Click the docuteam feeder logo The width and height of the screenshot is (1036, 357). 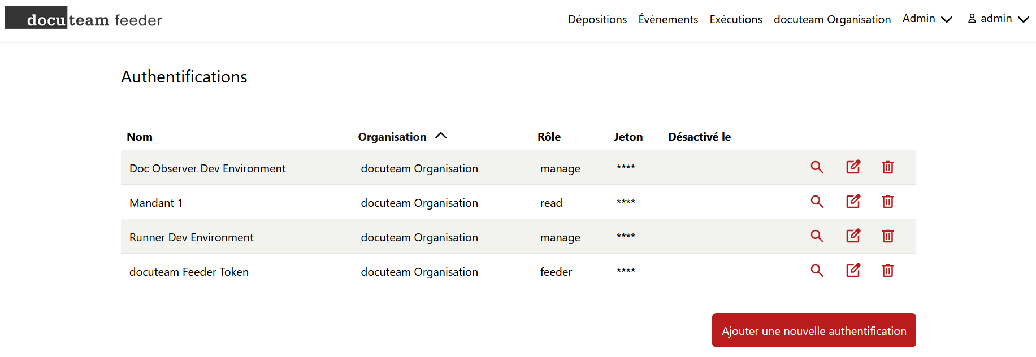(x=84, y=19)
